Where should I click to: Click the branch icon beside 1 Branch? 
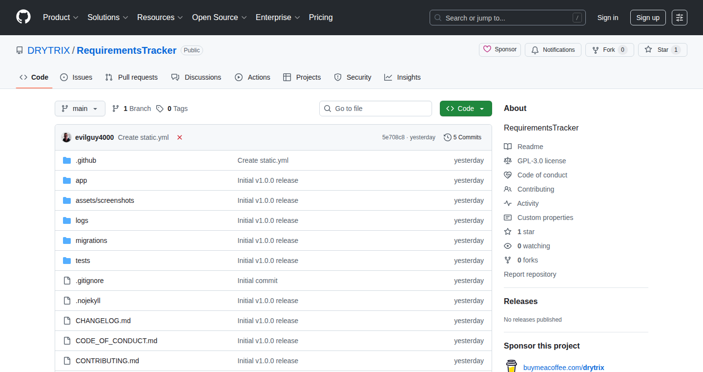(116, 109)
